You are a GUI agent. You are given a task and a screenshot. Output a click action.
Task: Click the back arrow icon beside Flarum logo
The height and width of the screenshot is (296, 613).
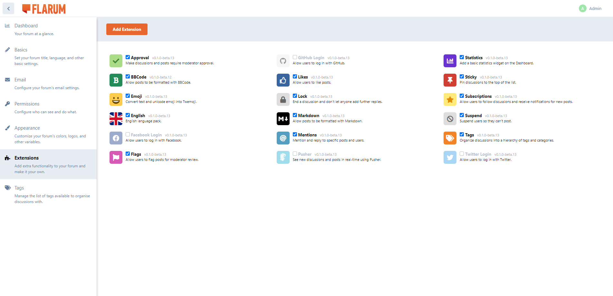[8, 8]
